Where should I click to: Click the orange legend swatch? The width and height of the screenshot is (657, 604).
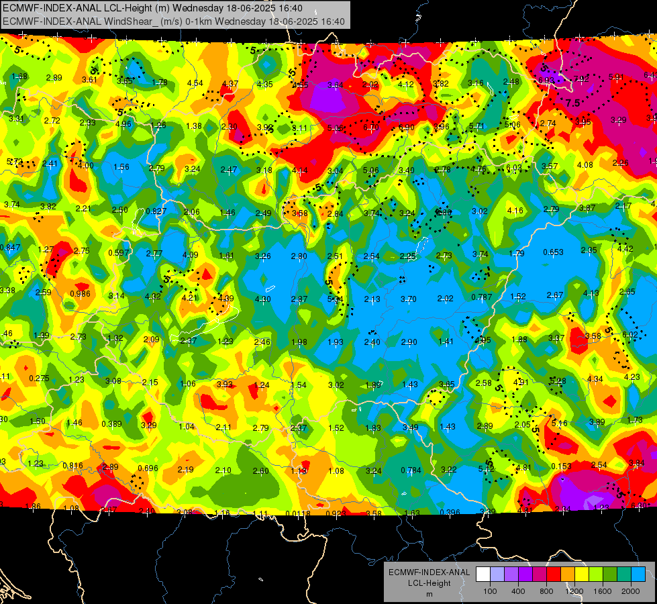(567, 574)
